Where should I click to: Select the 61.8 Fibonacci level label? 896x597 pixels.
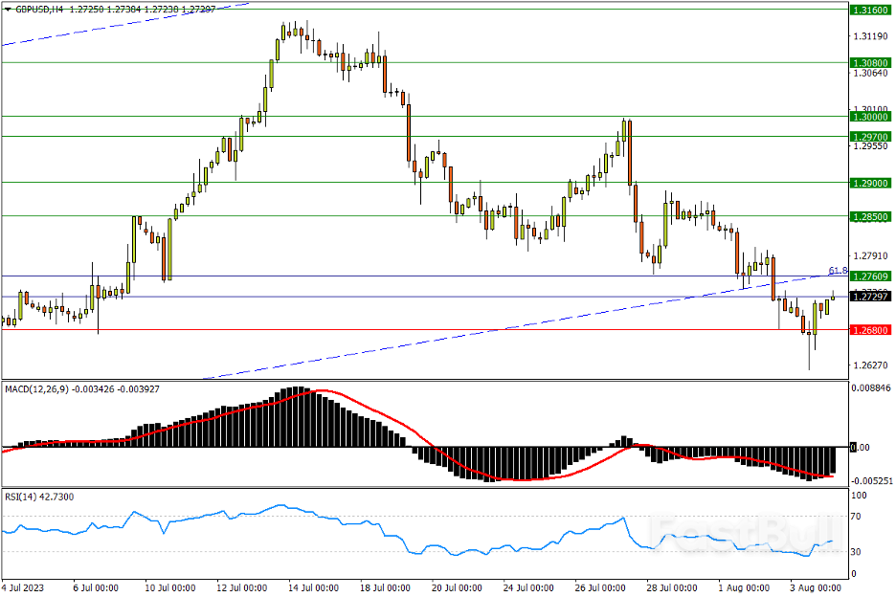(838, 271)
